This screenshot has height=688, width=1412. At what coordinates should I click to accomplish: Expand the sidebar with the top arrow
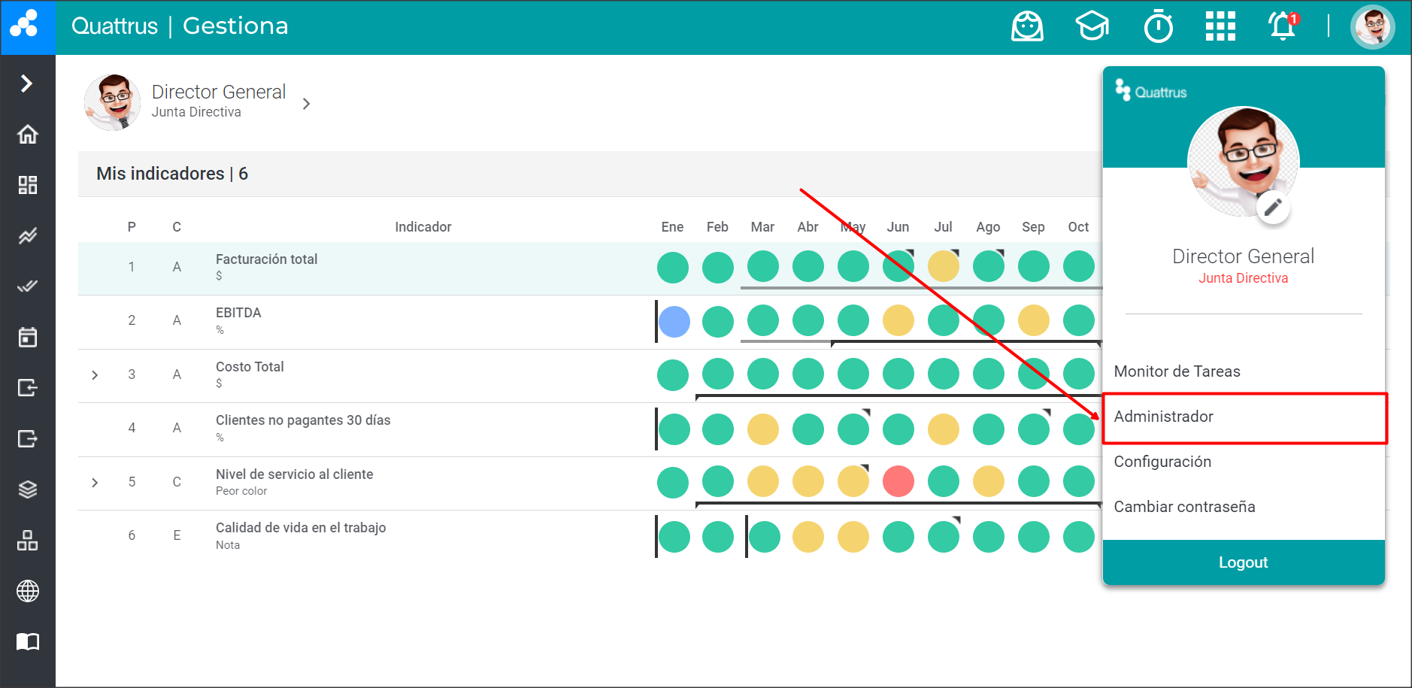coord(27,83)
